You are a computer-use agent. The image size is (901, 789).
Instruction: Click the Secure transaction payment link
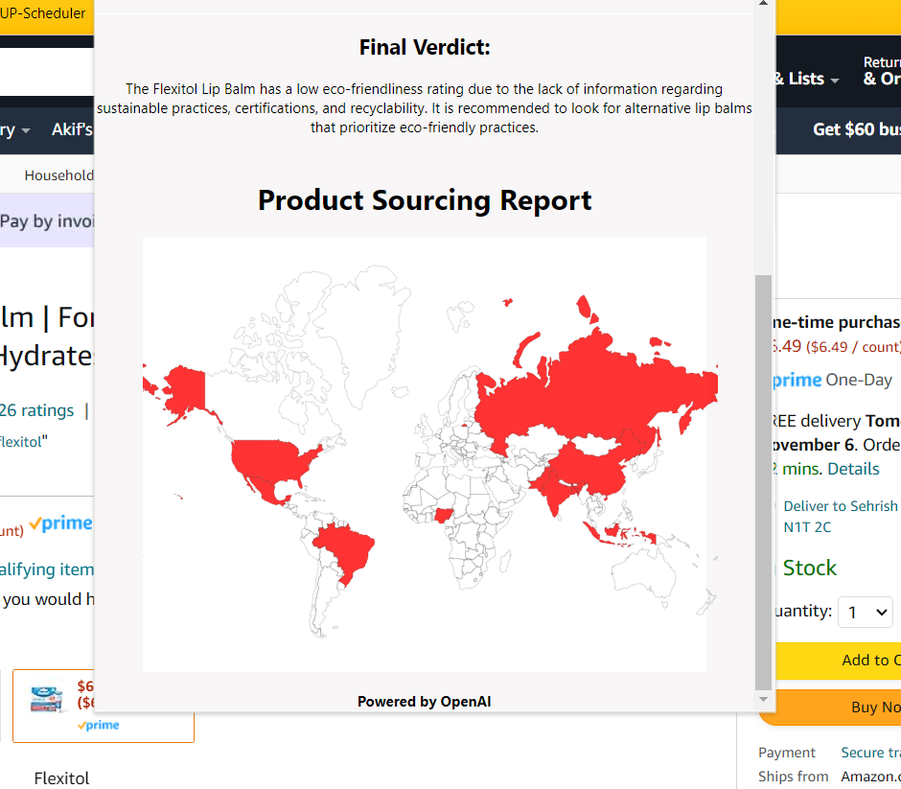click(870, 753)
